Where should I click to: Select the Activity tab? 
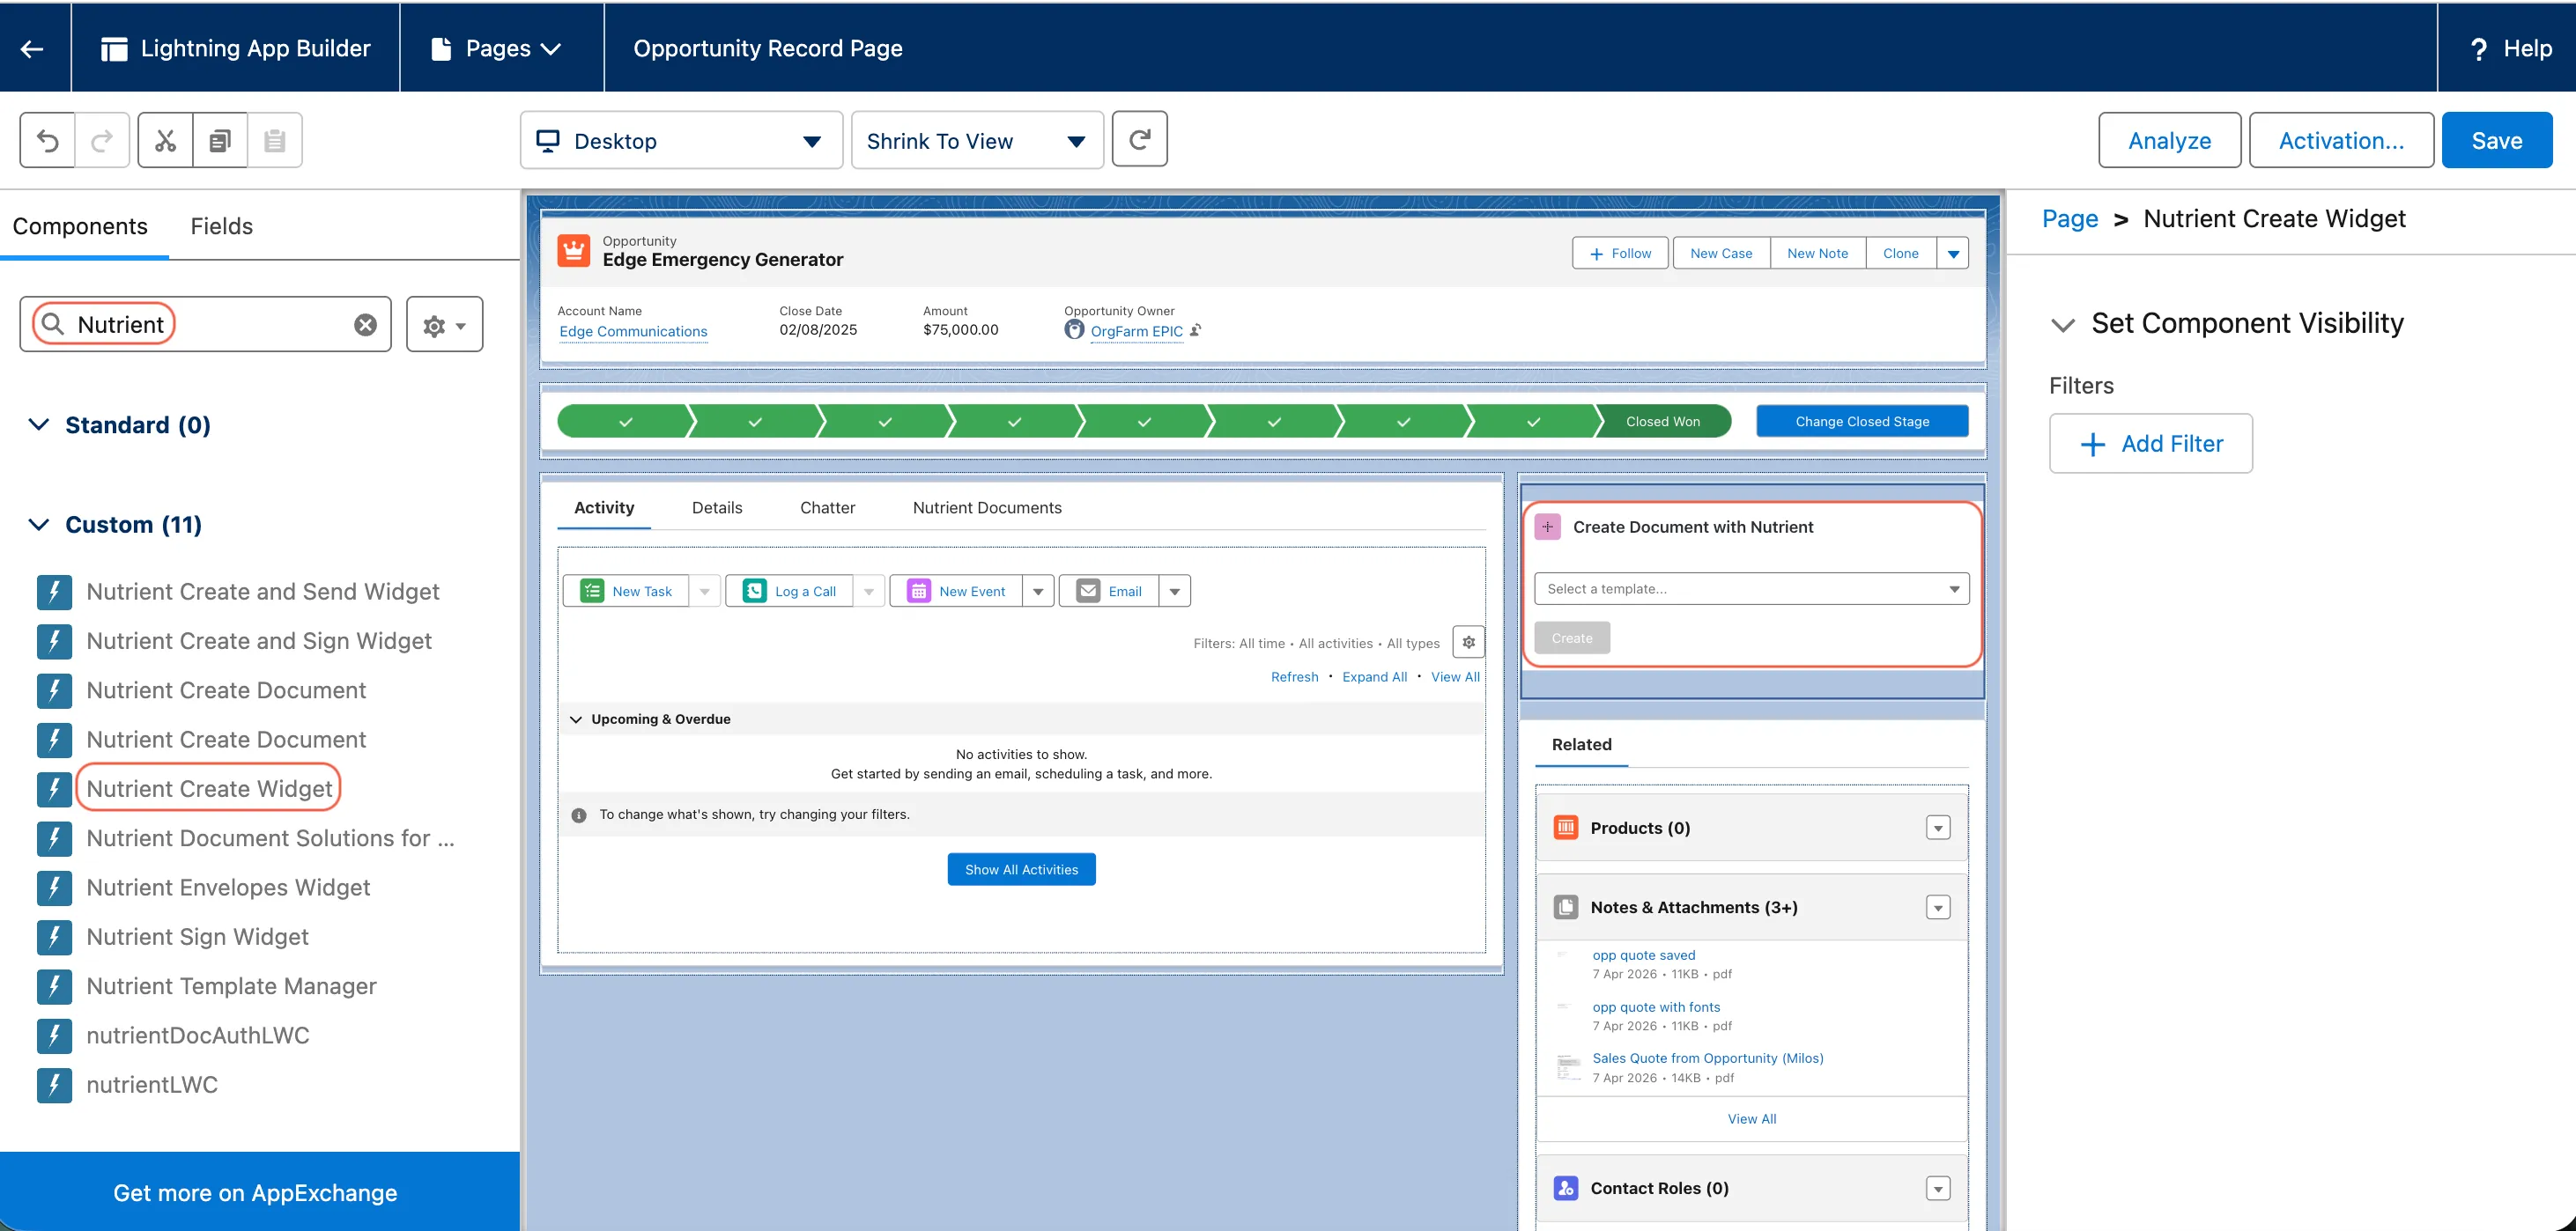pyautogui.click(x=604, y=507)
